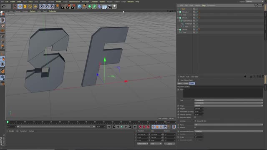Activate the Move tool in the toolbar

[20, 7]
